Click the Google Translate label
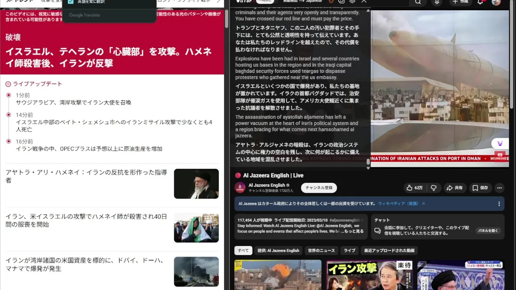The width and height of the screenshot is (516, 290). [85, 15]
